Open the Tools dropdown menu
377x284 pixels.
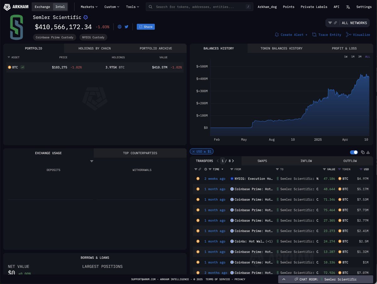(x=133, y=7)
